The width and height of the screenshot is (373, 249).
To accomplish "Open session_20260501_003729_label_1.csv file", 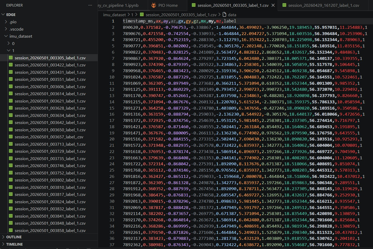I will point(49,151).
